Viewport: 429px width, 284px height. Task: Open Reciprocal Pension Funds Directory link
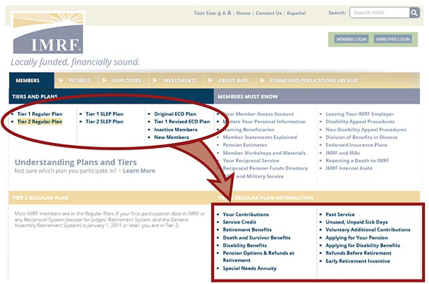265,168
